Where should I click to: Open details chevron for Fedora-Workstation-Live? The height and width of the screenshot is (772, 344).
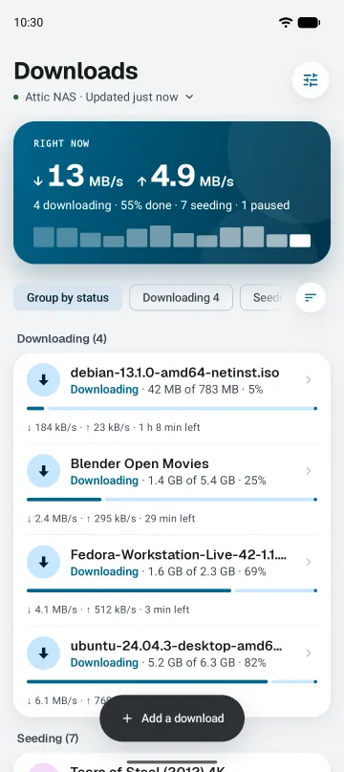(x=309, y=562)
